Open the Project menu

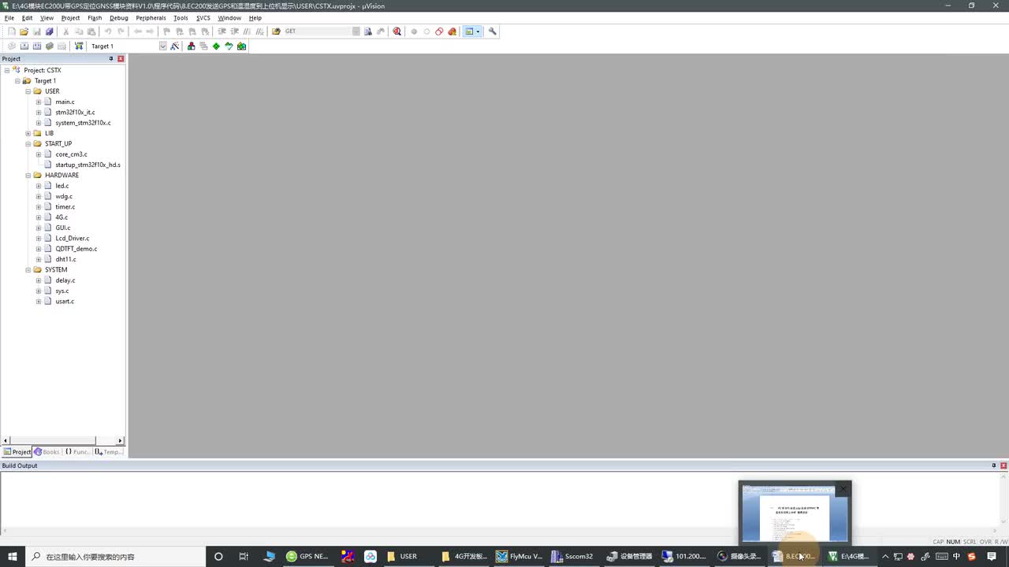point(70,17)
